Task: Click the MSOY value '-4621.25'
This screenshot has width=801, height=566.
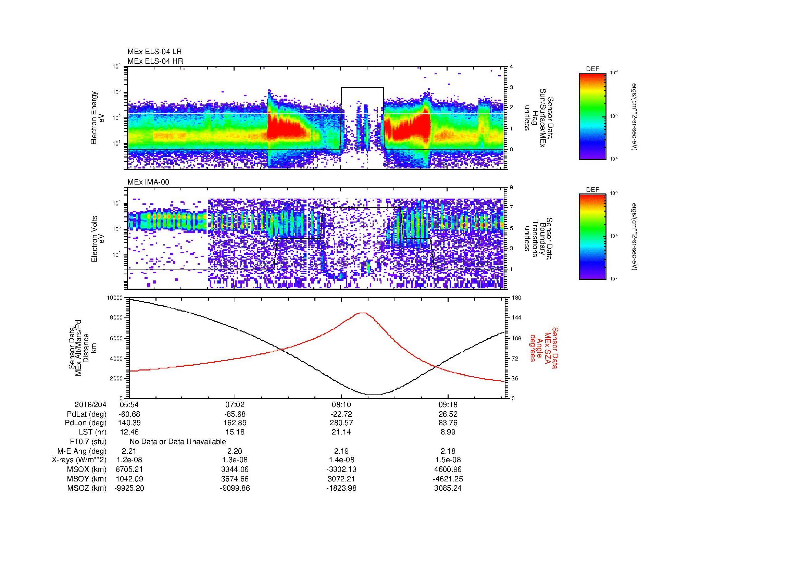Action: point(448,479)
